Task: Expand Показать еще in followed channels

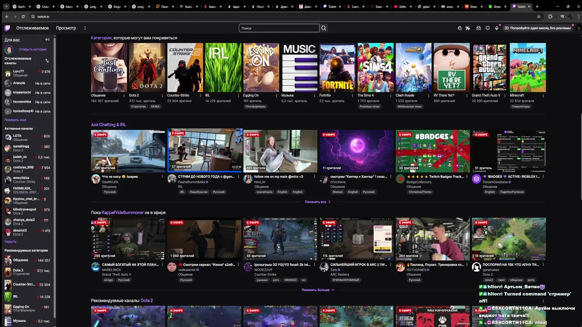Action: (15, 120)
